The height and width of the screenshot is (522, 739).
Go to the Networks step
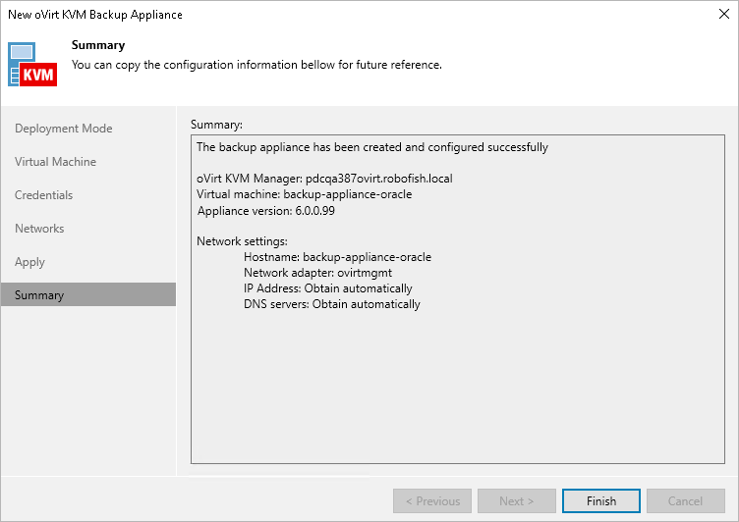(x=39, y=229)
